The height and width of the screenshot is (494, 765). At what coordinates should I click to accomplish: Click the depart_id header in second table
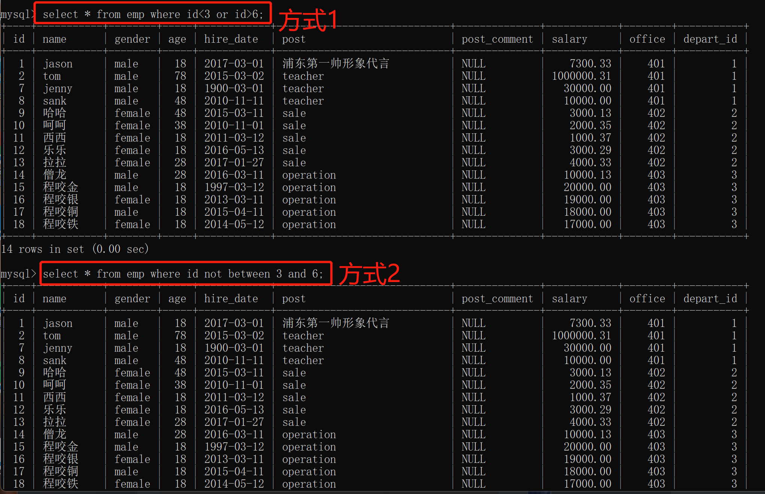click(710, 298)
